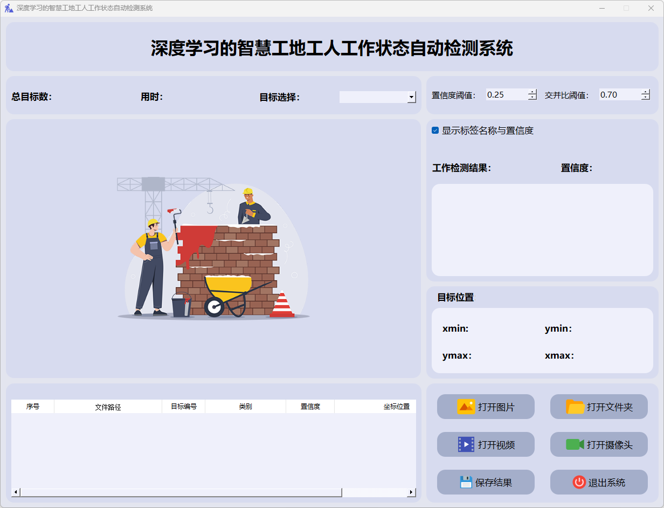Viewport: 664px width, 508px height.
Task: Click the floppy disk icon for 保存结果
Action: [x=466, y=482]
